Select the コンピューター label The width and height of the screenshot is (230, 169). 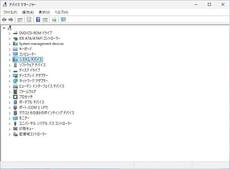pos(28,54)
